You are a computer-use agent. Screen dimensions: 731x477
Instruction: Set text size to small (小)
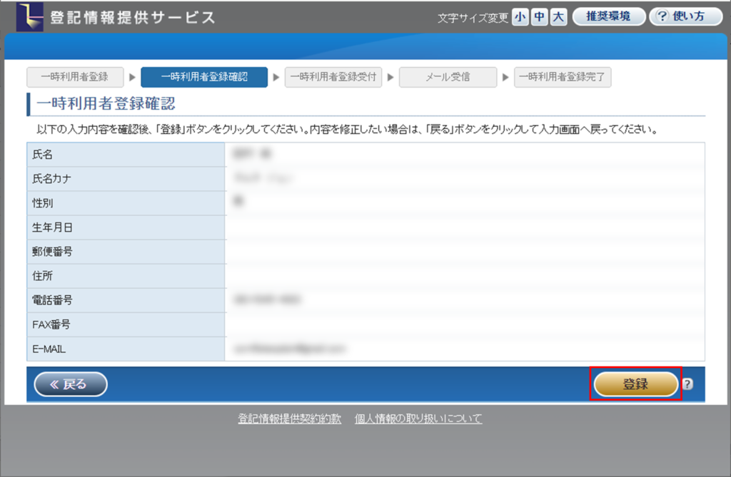coord(520,17)
